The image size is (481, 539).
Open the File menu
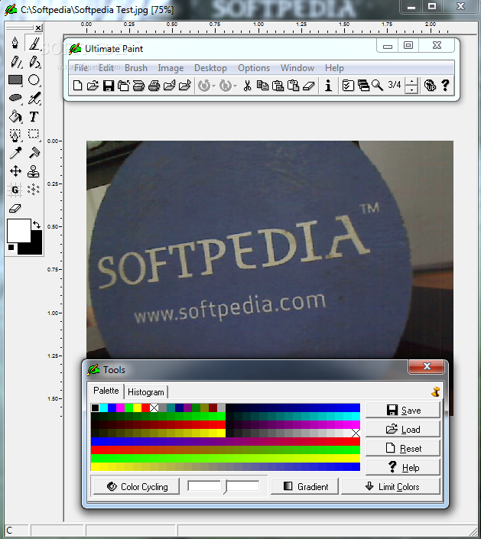82,68
